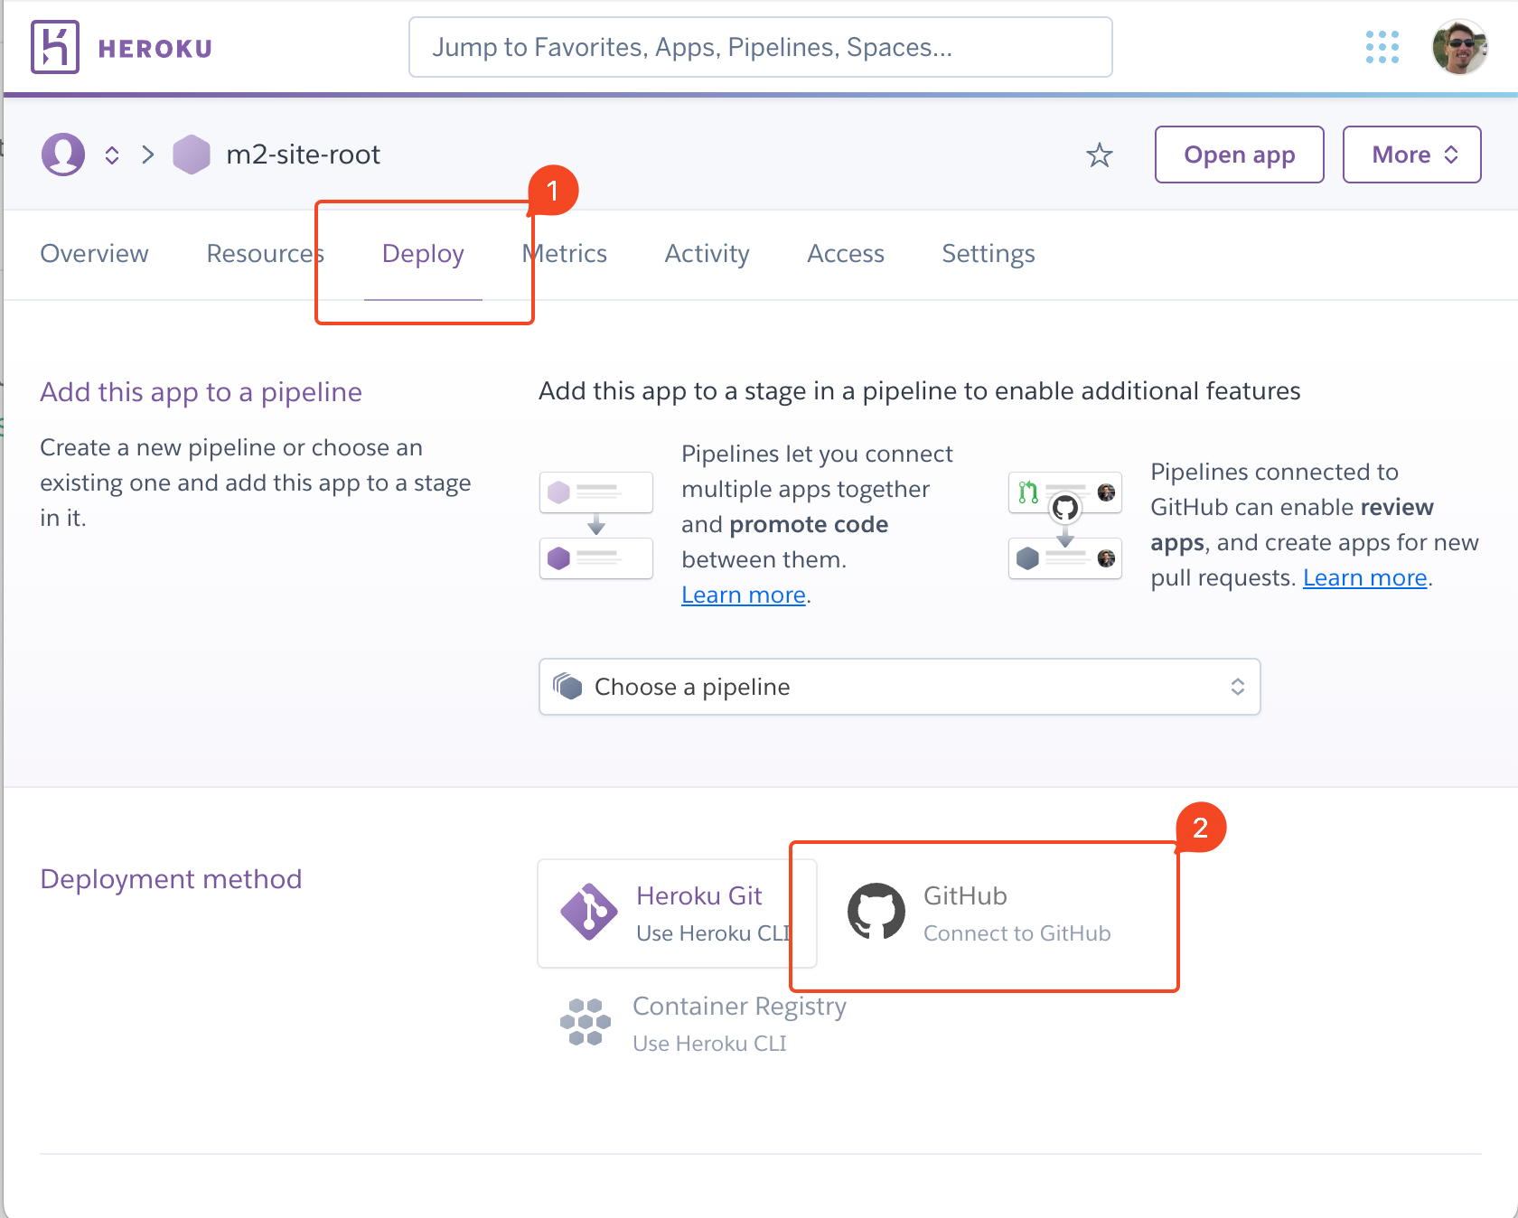Open the apps grid menu
The height and width of the screenshot is (1218, 1518).
[1382, 47]
